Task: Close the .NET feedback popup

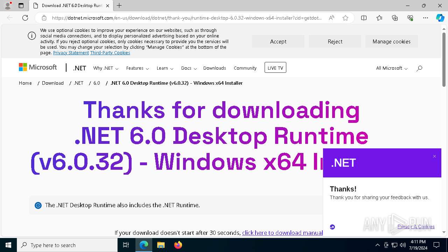Action: pyautogui.click(x=434, y=156)
